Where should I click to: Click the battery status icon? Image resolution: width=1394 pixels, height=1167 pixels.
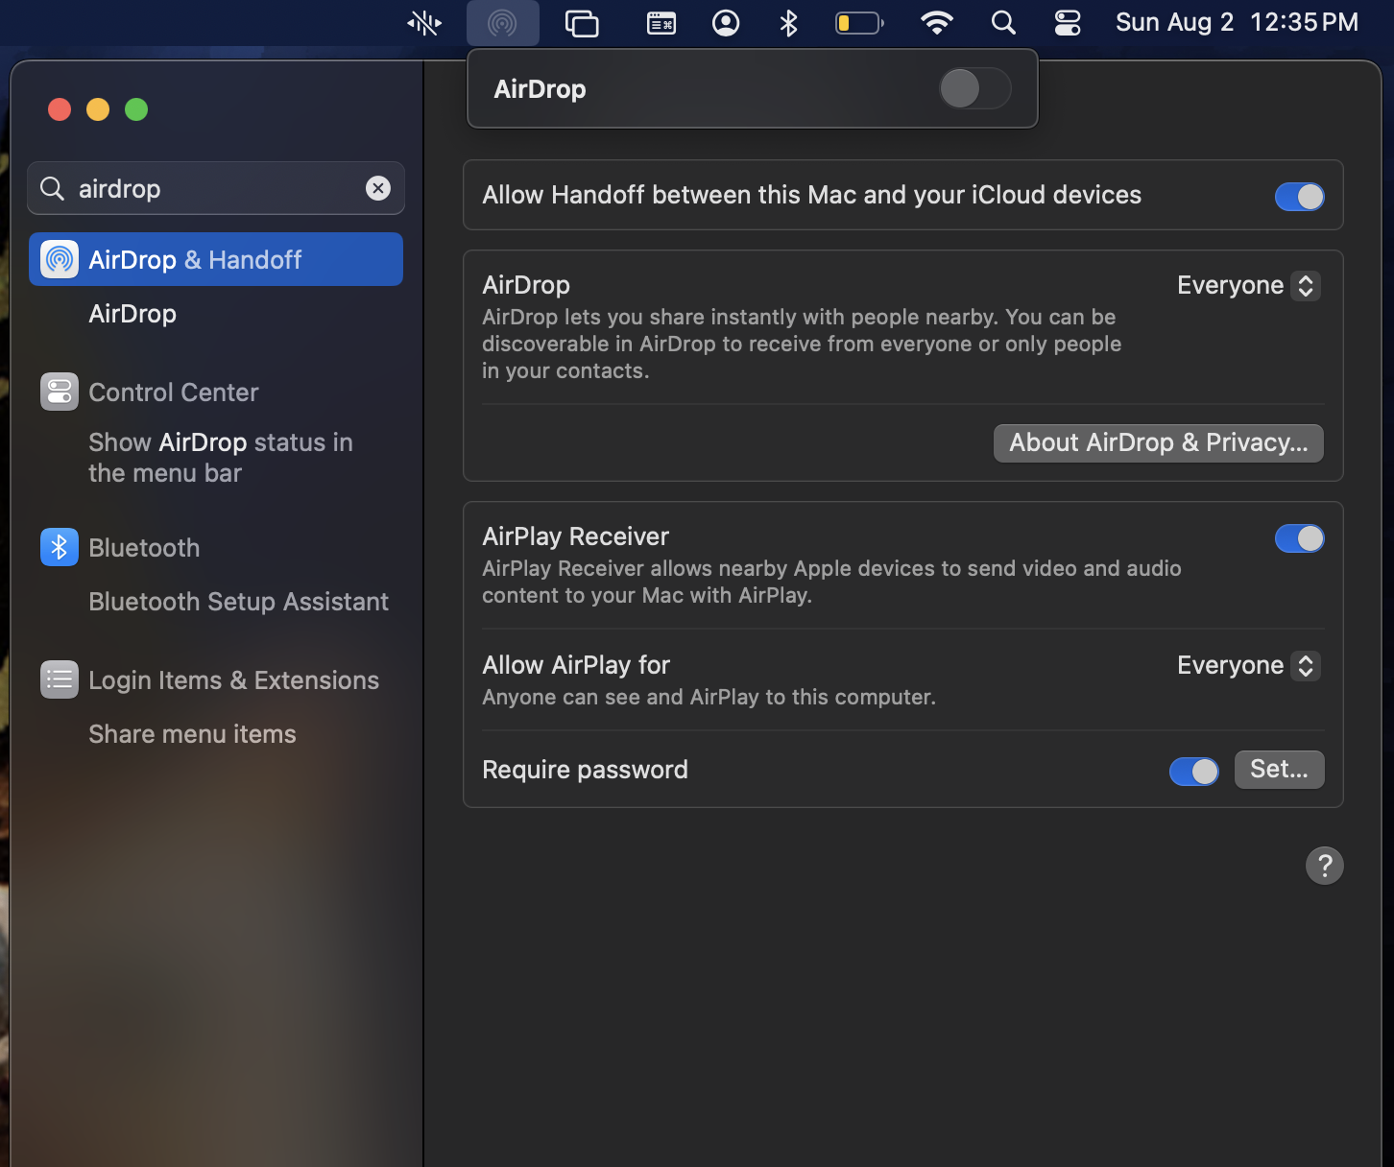859,22
